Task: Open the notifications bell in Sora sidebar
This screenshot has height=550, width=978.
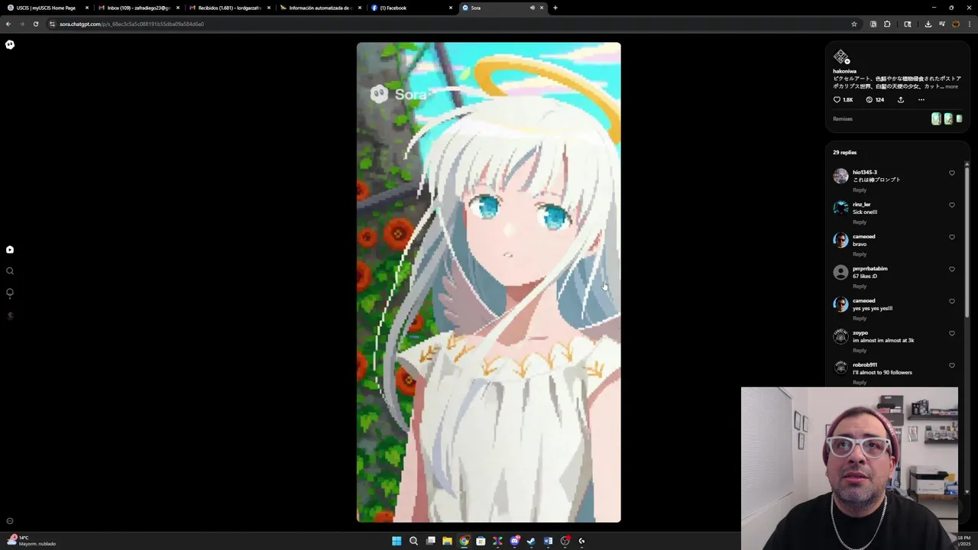Action: click(10, 293)
